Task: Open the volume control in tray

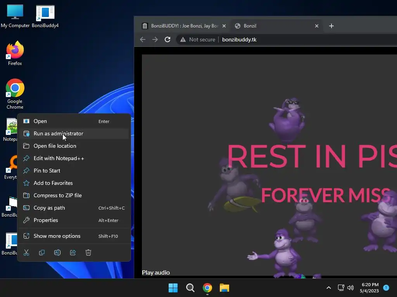Action: pos(350,288)
